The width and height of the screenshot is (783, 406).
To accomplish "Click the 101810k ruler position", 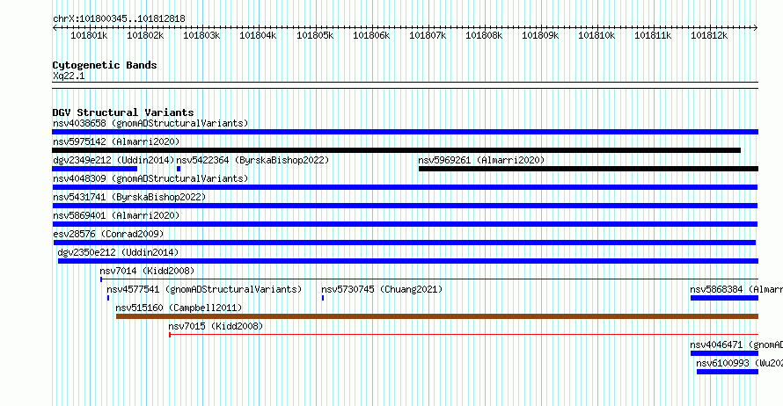I will [x=596, y=35].
